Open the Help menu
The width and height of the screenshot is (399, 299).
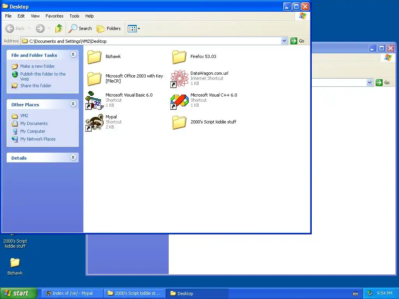click(x=89, y=16)
